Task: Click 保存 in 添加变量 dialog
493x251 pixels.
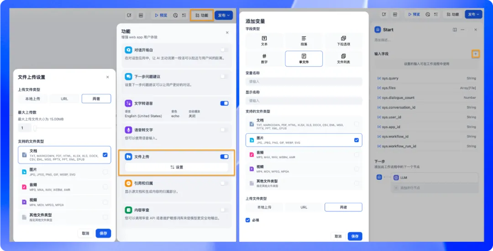Action: (355, 236)
